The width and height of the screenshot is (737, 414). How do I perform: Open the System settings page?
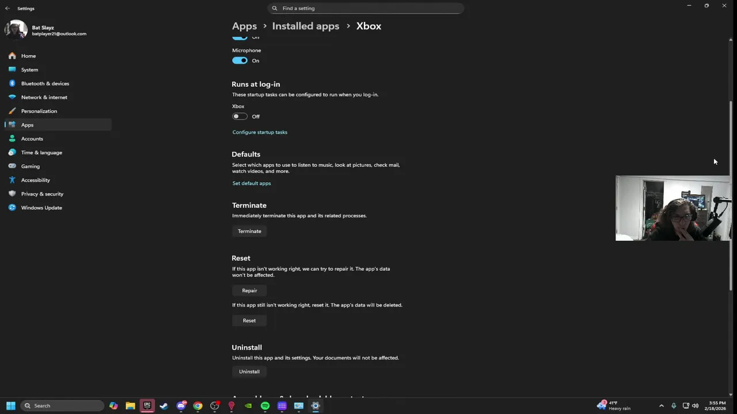(x=58, y=70)
